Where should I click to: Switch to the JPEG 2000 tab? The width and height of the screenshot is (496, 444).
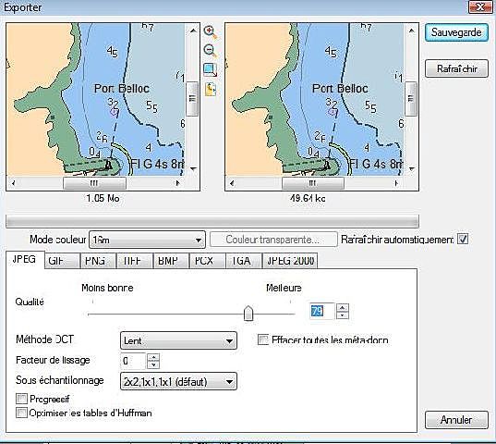290,261
